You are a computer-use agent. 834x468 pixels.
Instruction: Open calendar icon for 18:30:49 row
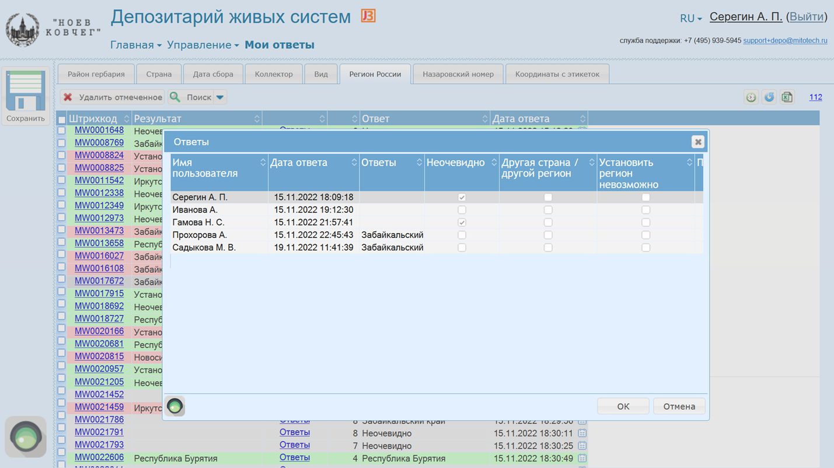[x=582, y=459]
